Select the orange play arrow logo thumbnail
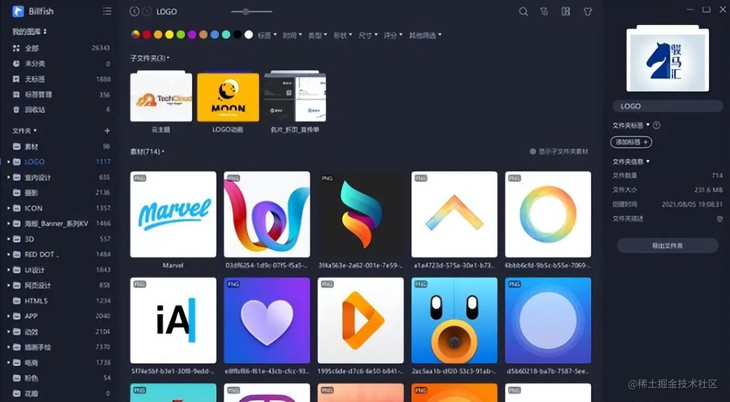The width and height of the screenshot is (730, 402). tap(361, 321)
